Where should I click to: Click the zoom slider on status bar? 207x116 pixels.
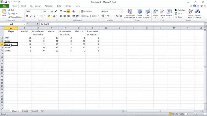196,114
